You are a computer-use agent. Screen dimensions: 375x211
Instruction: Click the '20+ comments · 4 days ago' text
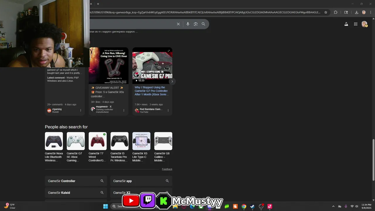(62, 104)
